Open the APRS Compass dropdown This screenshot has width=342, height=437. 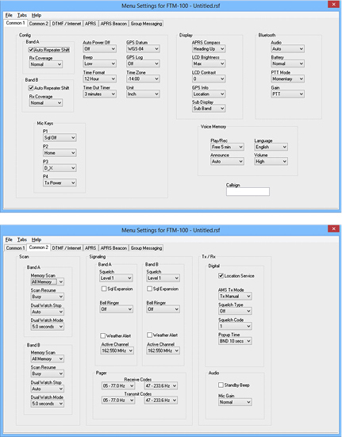(209, 48)
